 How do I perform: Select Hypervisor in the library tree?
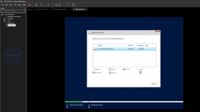[11, 23]
